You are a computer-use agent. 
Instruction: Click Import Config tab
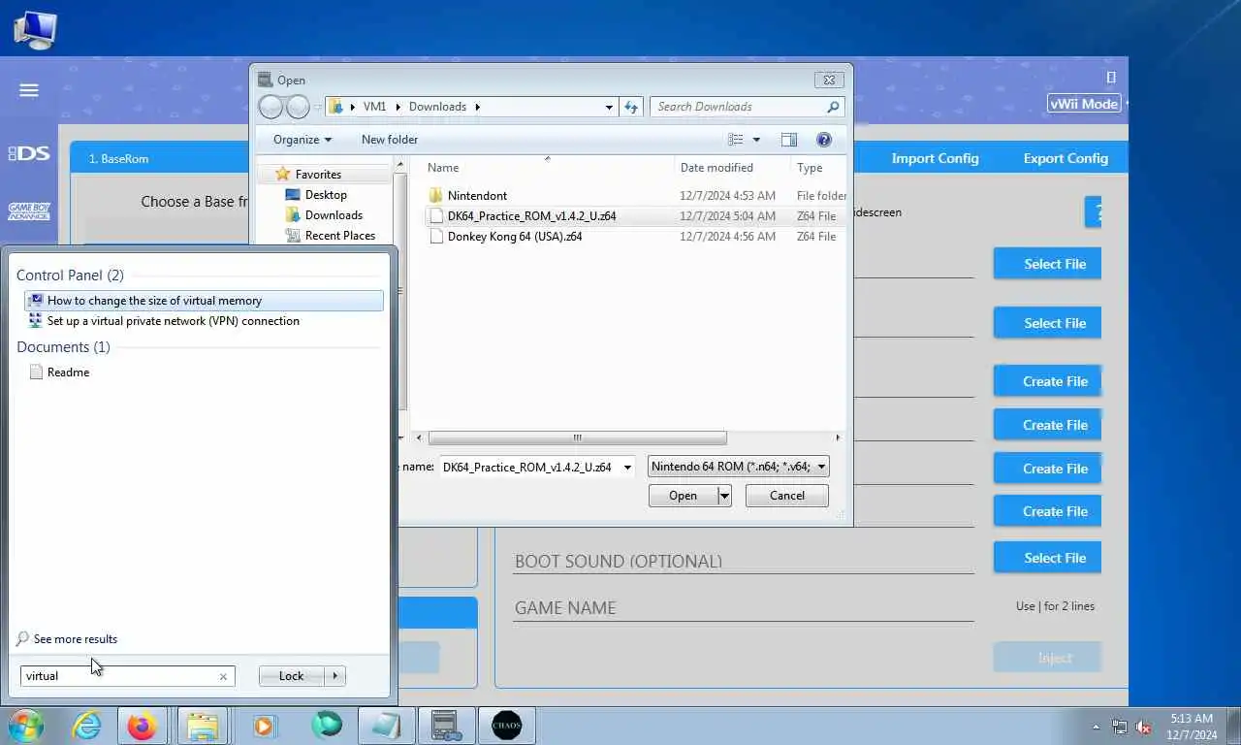[x=935, y=158]
